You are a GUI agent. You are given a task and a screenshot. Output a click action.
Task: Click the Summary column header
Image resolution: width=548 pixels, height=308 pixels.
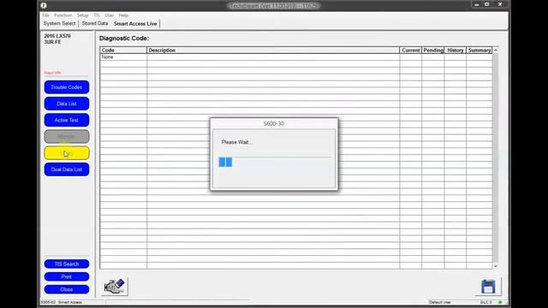click(x=479, y=50)
